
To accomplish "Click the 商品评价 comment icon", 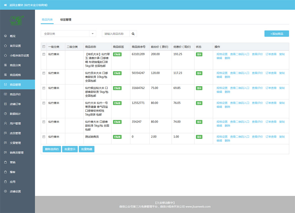I will click(x=5, y=94).
